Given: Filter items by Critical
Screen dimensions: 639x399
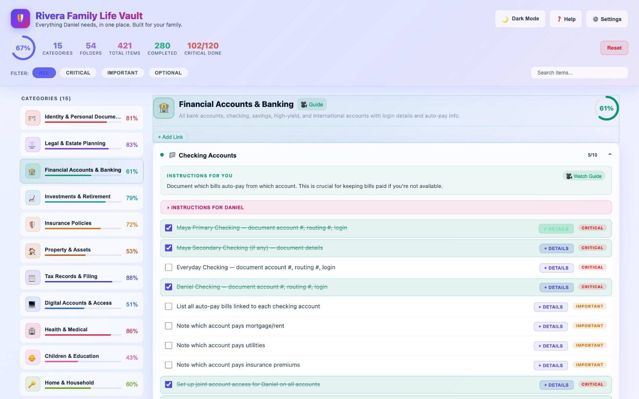Looking at the screenshot, I should 78,73.
